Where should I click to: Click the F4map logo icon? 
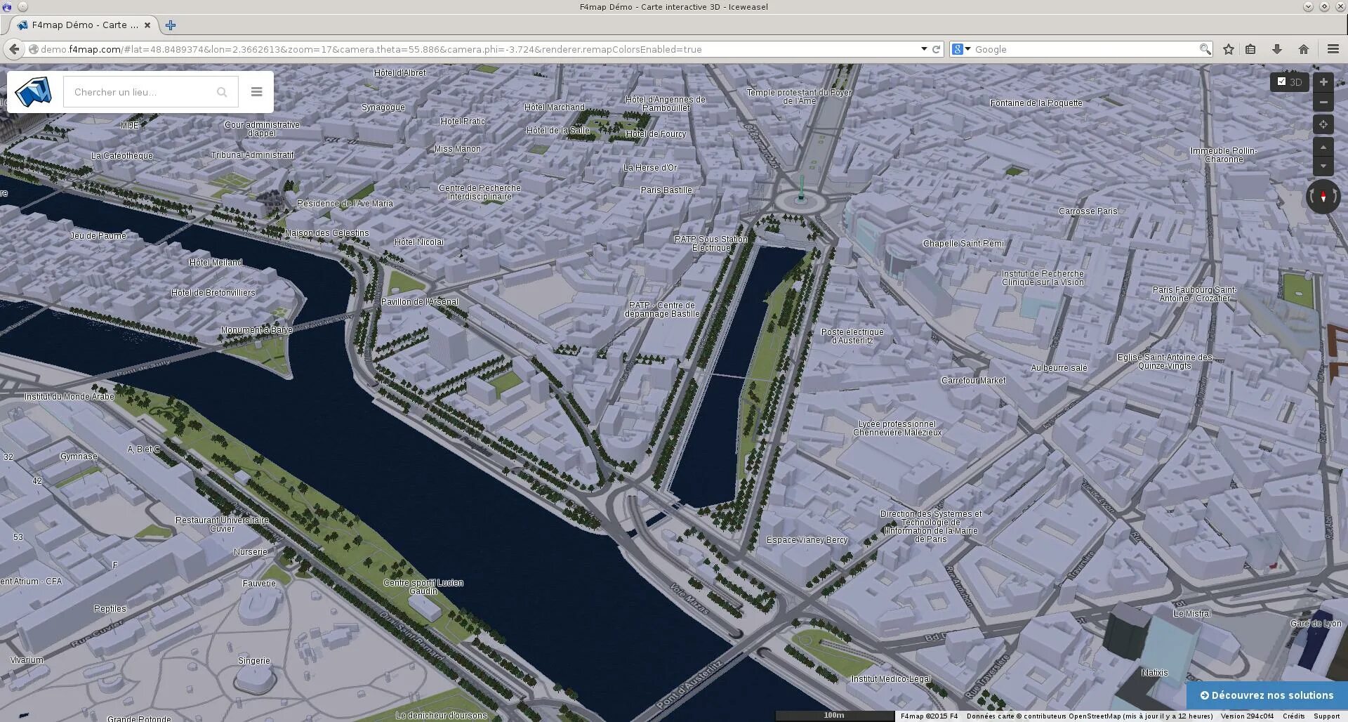point(34,92)
